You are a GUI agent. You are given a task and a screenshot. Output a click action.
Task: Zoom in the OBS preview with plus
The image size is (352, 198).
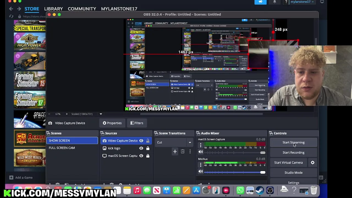pyautogui.click(x=67, y=114)
